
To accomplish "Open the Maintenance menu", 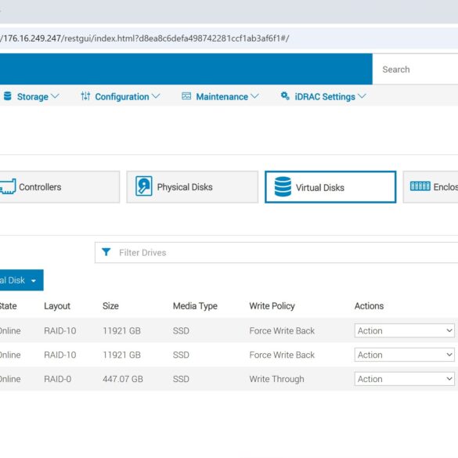I will (x=220, y=96).
